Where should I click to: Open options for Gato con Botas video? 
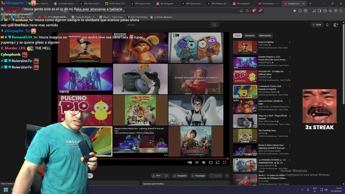290,101
